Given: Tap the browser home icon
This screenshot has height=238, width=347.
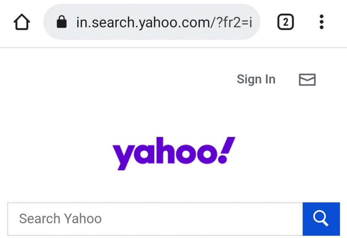Looking at the screenshot, I should [x=22, y=23].
